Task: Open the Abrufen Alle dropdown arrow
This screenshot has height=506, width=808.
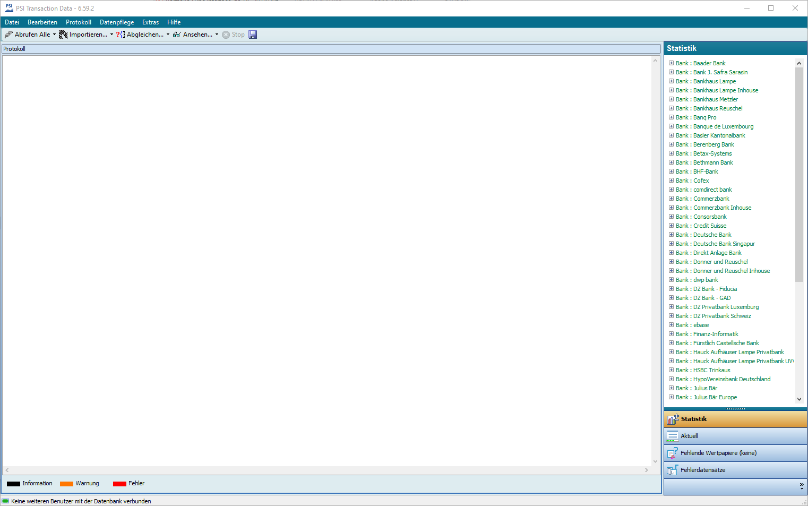Action: [x=54, y=35]
